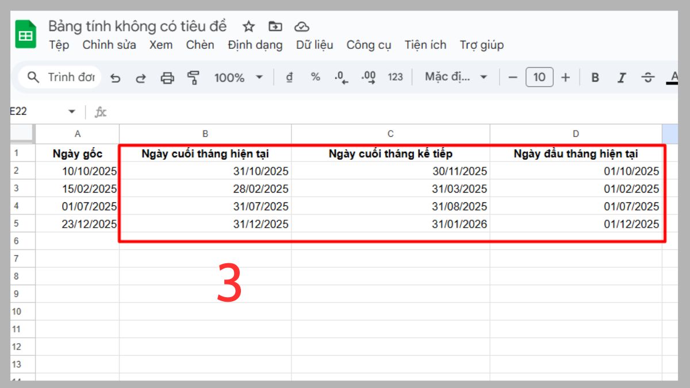Open the 100% zoom dropdown
The width and height of the screenshot is (690, 388).
tap(238, 78)
